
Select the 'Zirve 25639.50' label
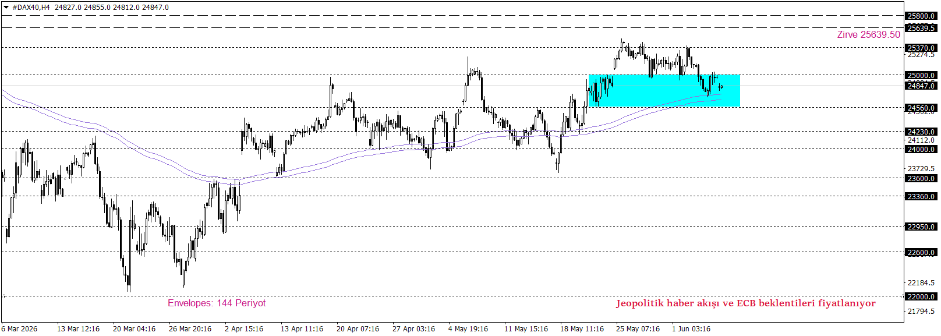tap(868, 35)
